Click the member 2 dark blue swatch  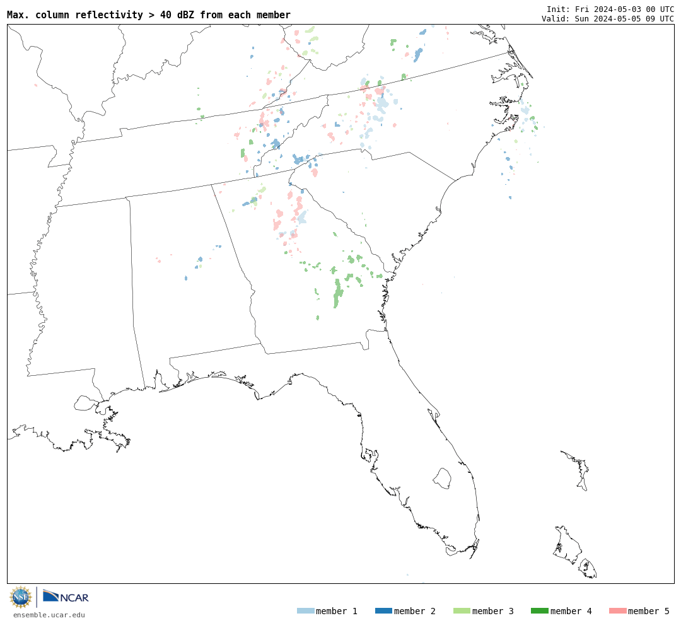coord(383,610)
